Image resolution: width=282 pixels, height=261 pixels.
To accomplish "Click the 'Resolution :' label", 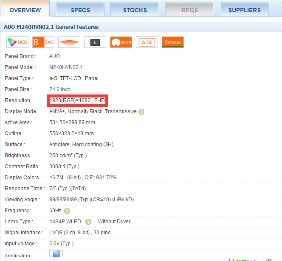I will click(x=19, y=100).
